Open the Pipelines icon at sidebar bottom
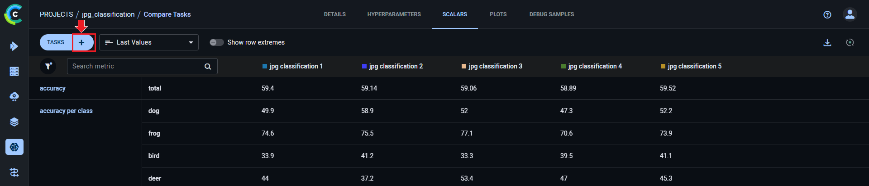The image size is (869, 186). click(x=14, y=172)
